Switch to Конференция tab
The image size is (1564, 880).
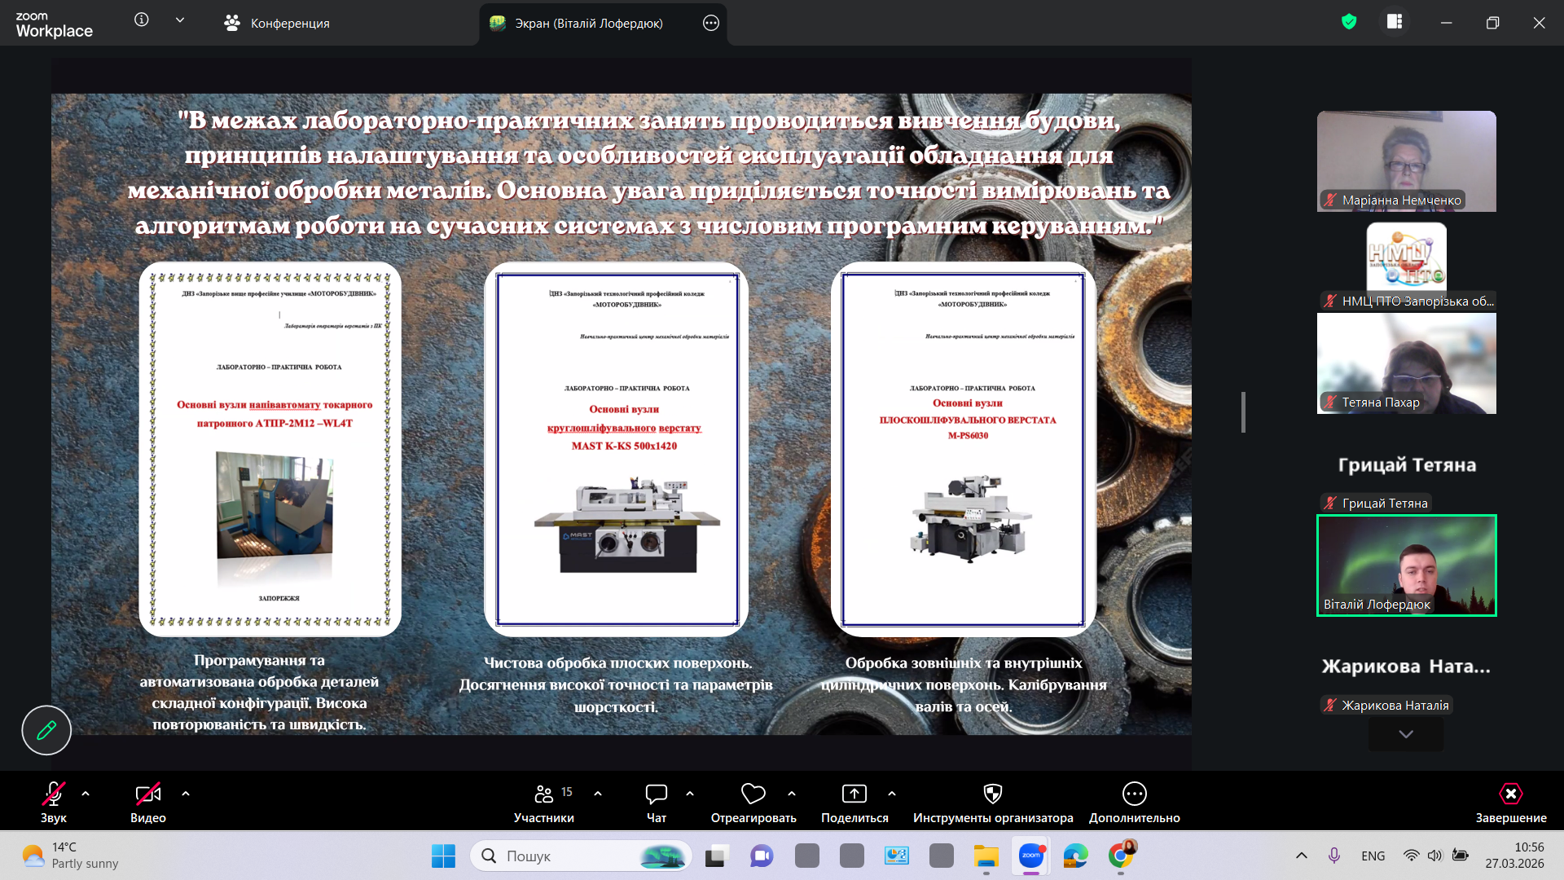pos(277,23)
